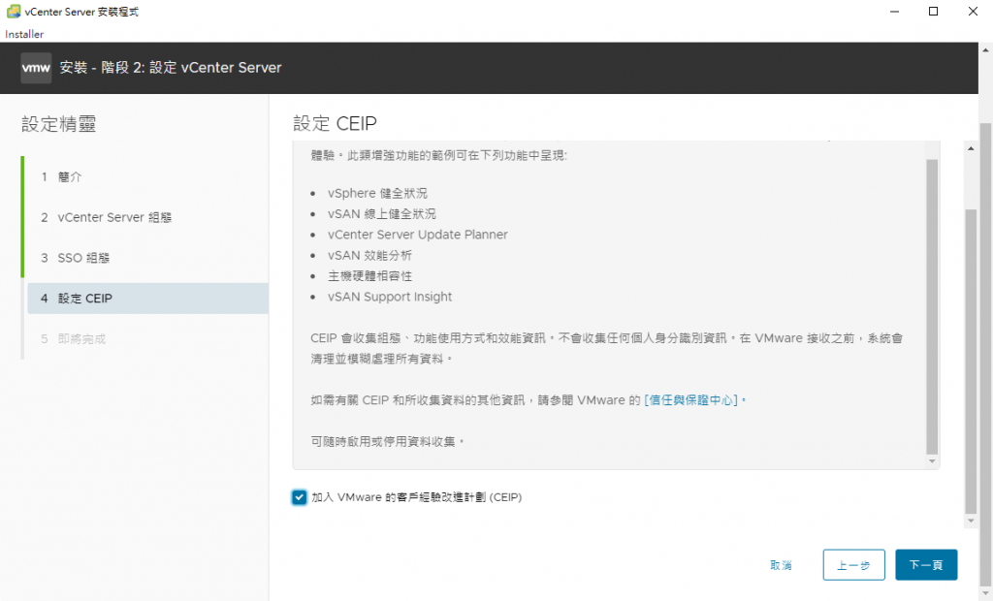Click 'vCenter Server Update Planner' bullet text
The width and height of the screenshot is (993, 601).
click(x=418, y=235)
